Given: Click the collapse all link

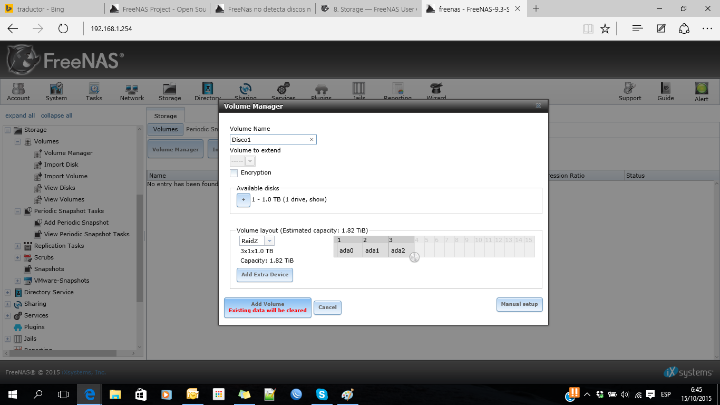Looking at the screenshot, I should [57, 115].
